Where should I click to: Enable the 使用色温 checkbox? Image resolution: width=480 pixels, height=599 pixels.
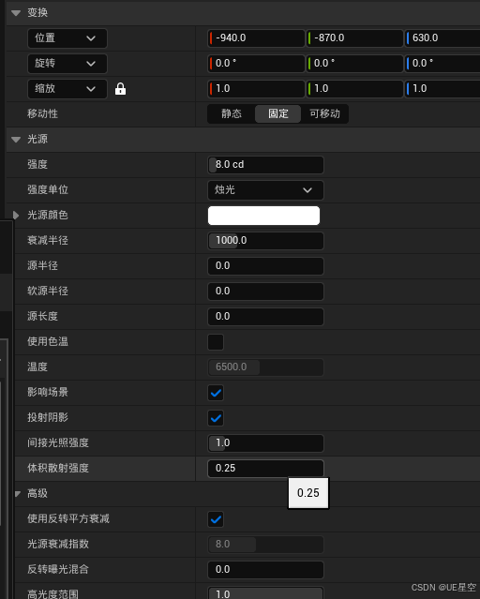[216, 342]
